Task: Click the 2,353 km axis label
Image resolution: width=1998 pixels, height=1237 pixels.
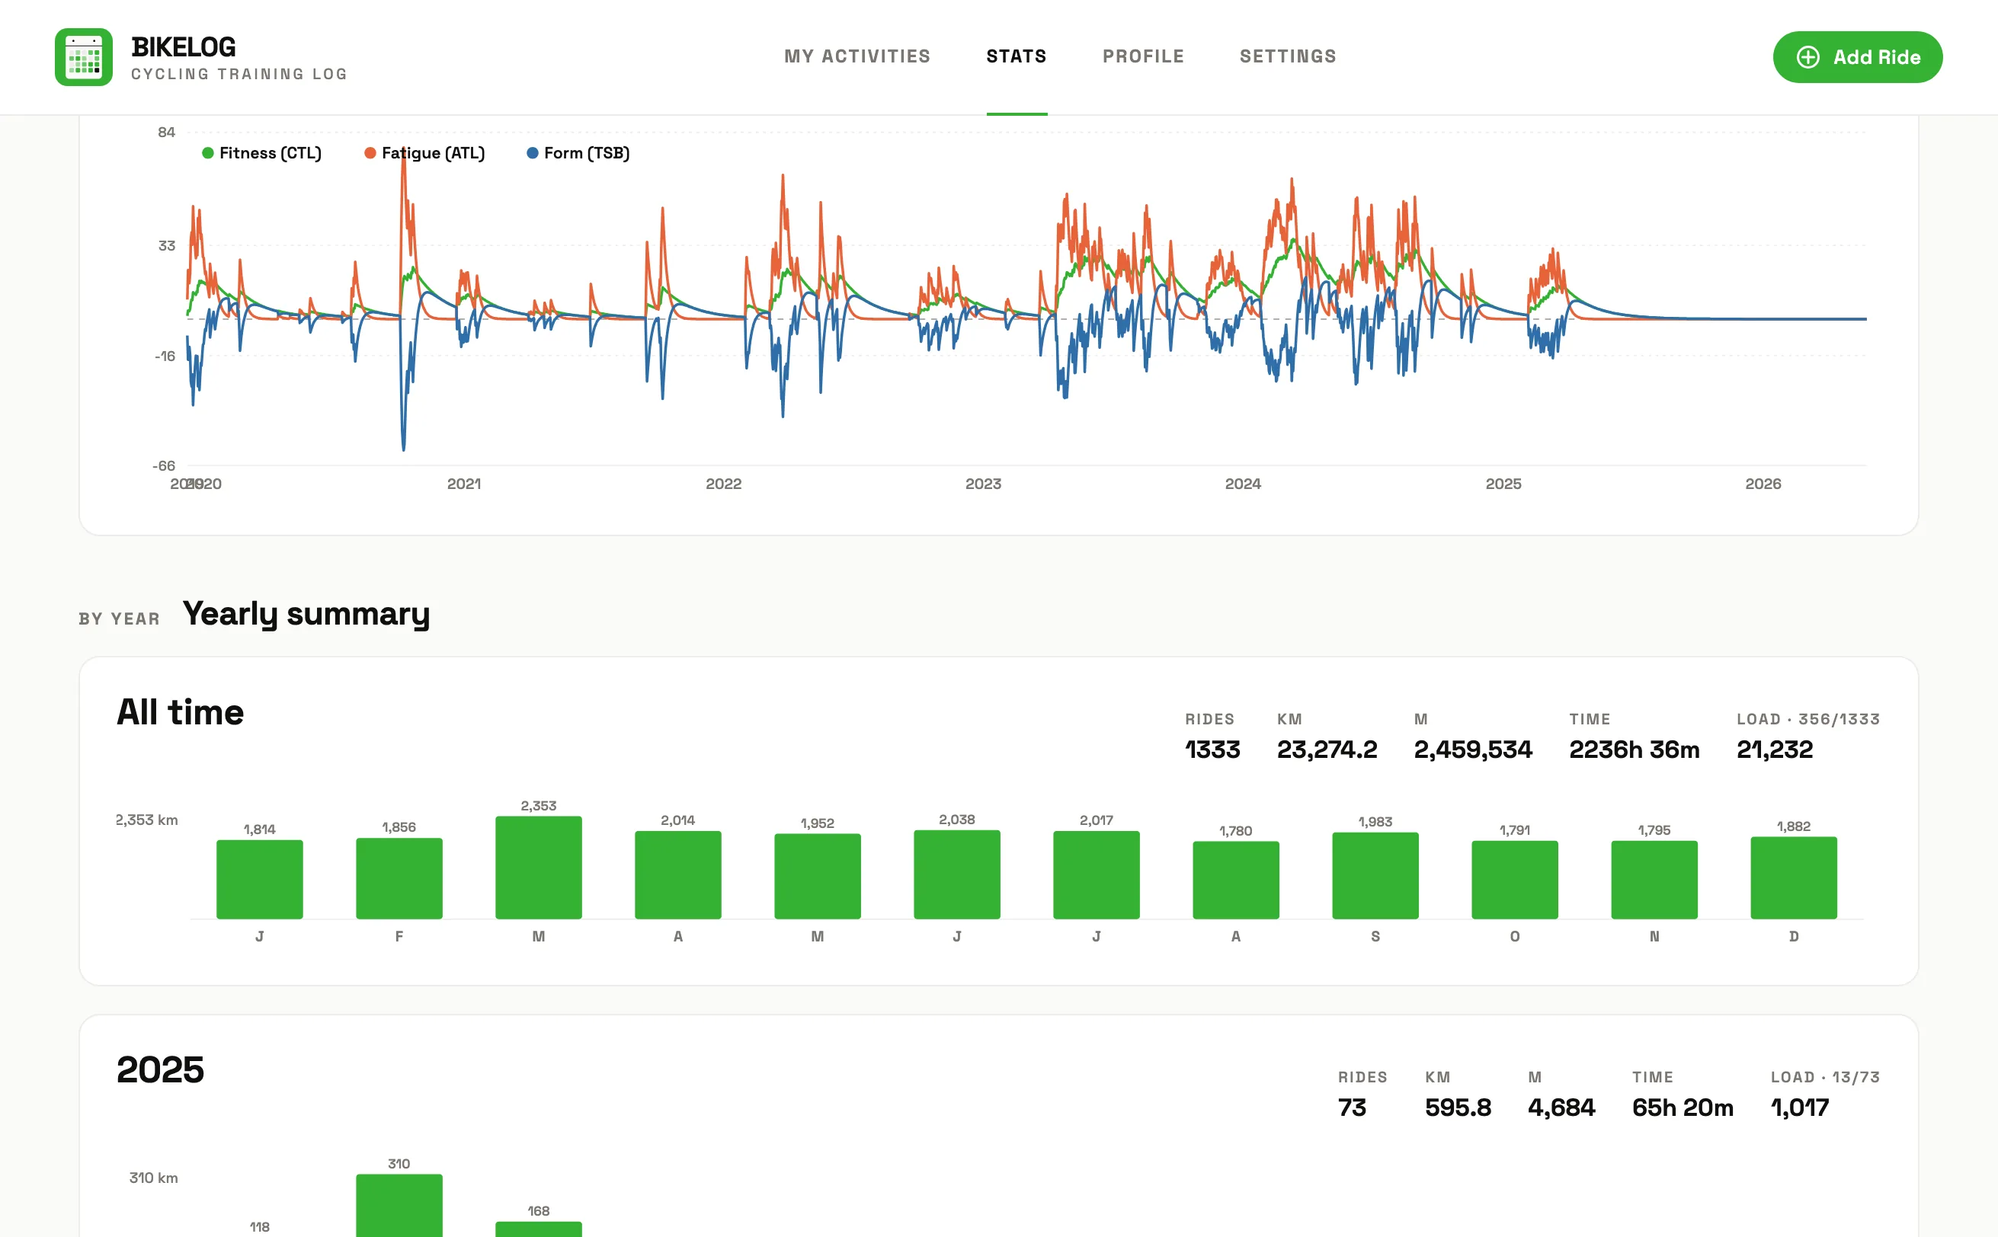Action: pyautogui.click(x=146, y=820)
